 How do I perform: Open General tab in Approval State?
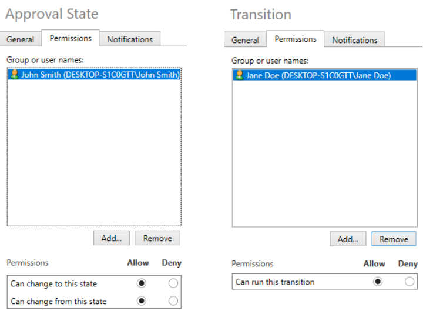coord(21,39)
